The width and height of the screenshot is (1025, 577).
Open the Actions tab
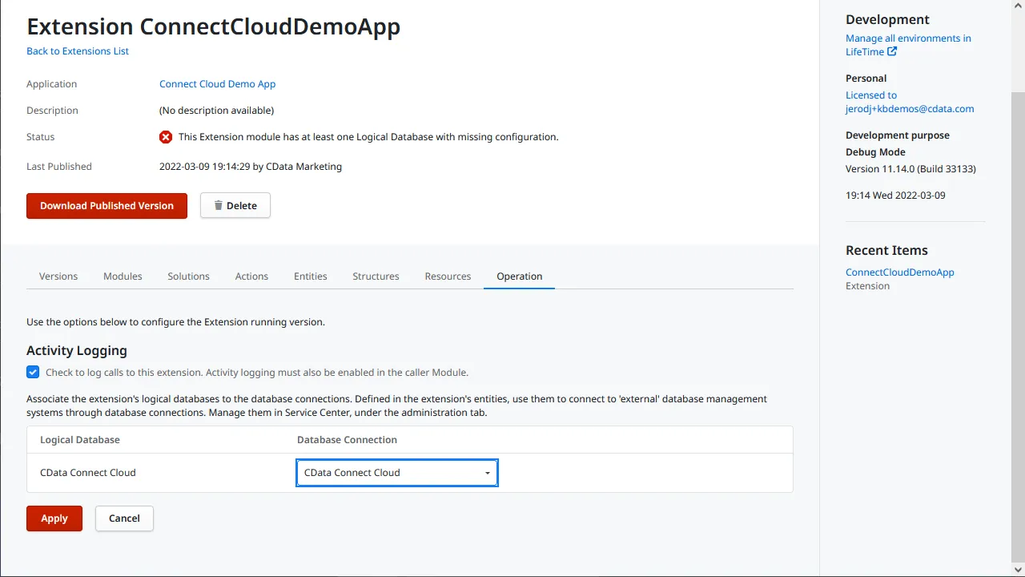point(251,276)
